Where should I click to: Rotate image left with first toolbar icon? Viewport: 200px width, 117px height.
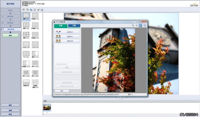click(x=24, y=10)
